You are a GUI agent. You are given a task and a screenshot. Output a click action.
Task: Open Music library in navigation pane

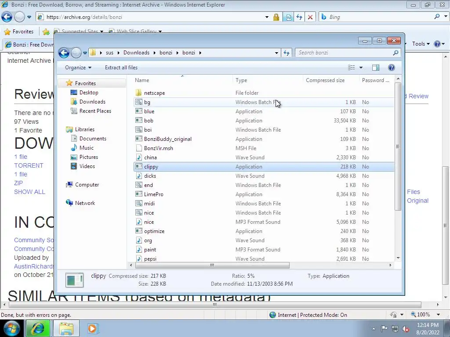click(87, 148)
